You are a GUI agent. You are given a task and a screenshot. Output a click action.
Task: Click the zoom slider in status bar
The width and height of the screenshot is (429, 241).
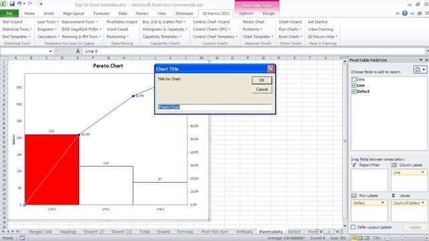pos(402,238)
